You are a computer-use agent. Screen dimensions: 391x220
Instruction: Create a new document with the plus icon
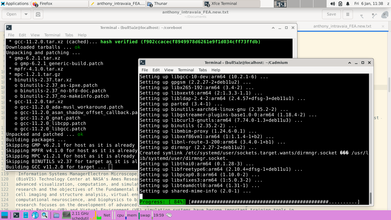pyautogui.click(x=38, y=14)
